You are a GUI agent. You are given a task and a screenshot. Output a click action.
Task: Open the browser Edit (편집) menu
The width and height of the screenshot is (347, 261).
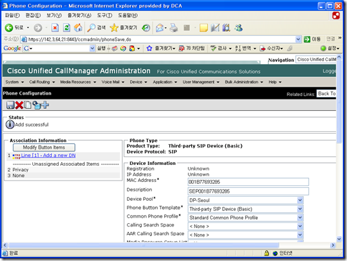[x=33, y=16]
